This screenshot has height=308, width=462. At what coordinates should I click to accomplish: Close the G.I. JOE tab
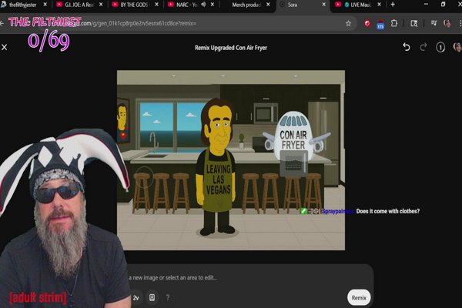101,5
